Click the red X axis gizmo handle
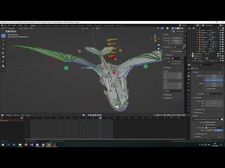The width and height of the screenshot is (225, 168). point(159,38)
